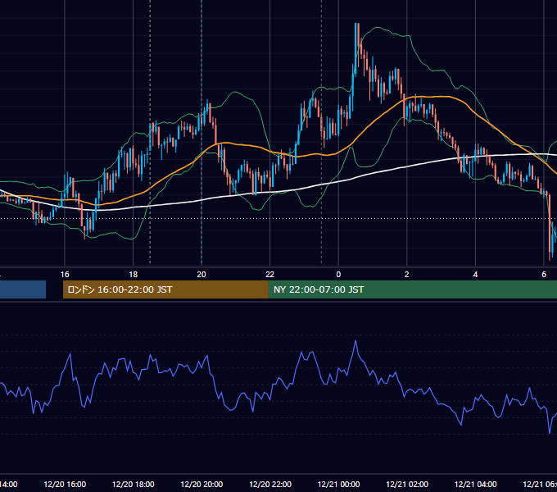The height and width of the screenshot is (492, 557).
Task: Click the '12/20 22:00' date label on lower axis
Action: (270, 485)
